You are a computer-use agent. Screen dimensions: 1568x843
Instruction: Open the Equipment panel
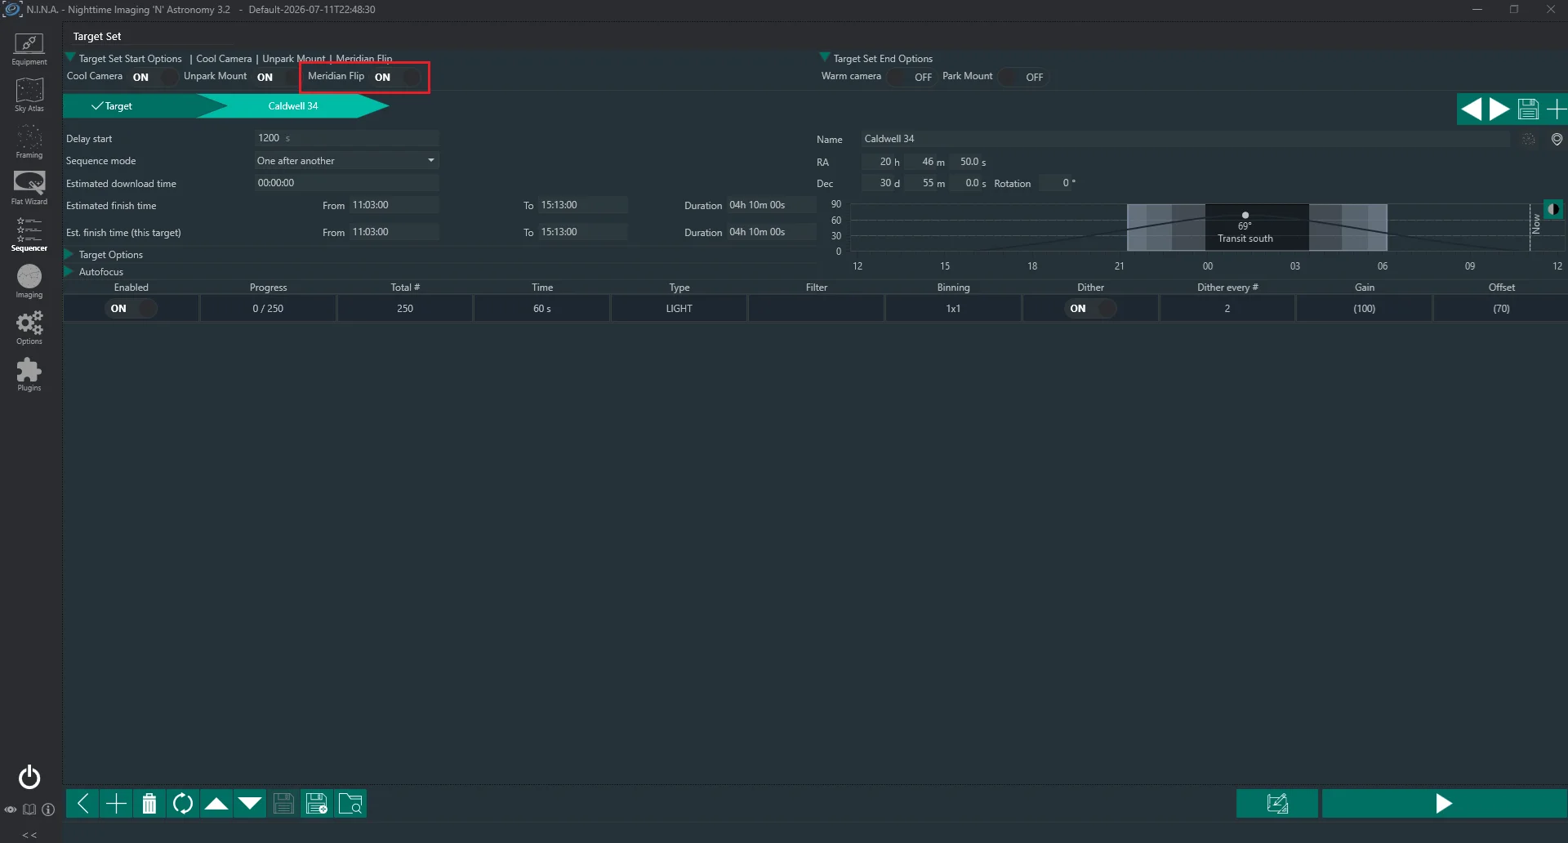pos(29,49)
